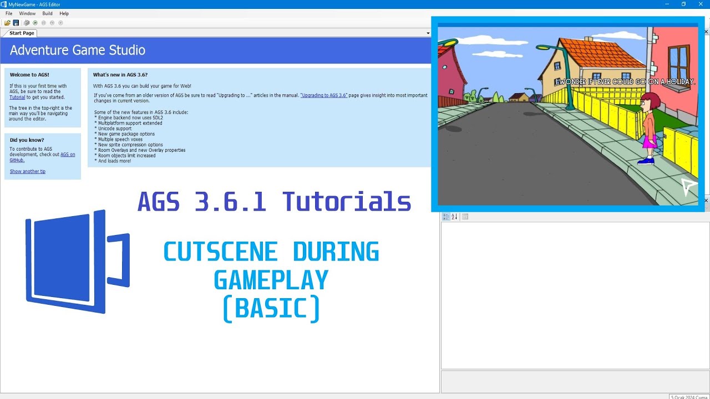Click the 'Did you know?' heading
The width and height of the screenshot is (710, 399).
[x=27, y=140]
